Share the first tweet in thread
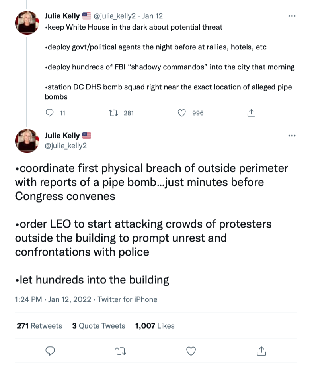 (x=251, y=113)
